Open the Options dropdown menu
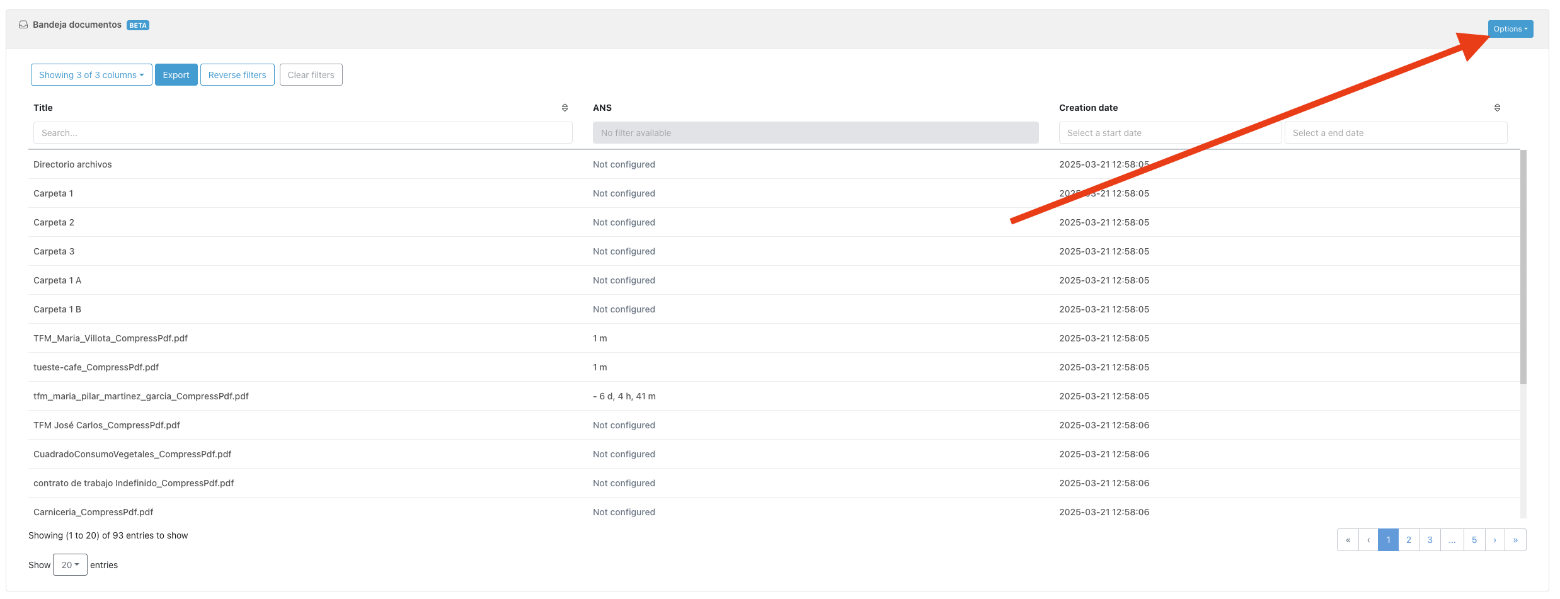 tap(1510, 29)
